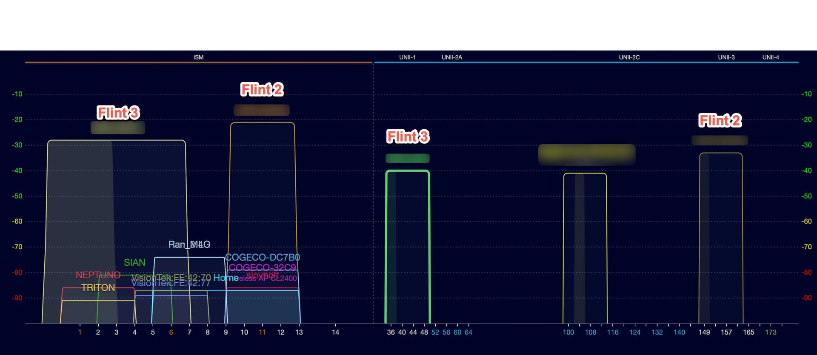Click channel 8 on the axis

[x=208, y=332]
